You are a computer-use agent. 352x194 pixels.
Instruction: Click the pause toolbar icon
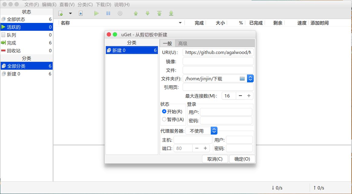(108, 14)
